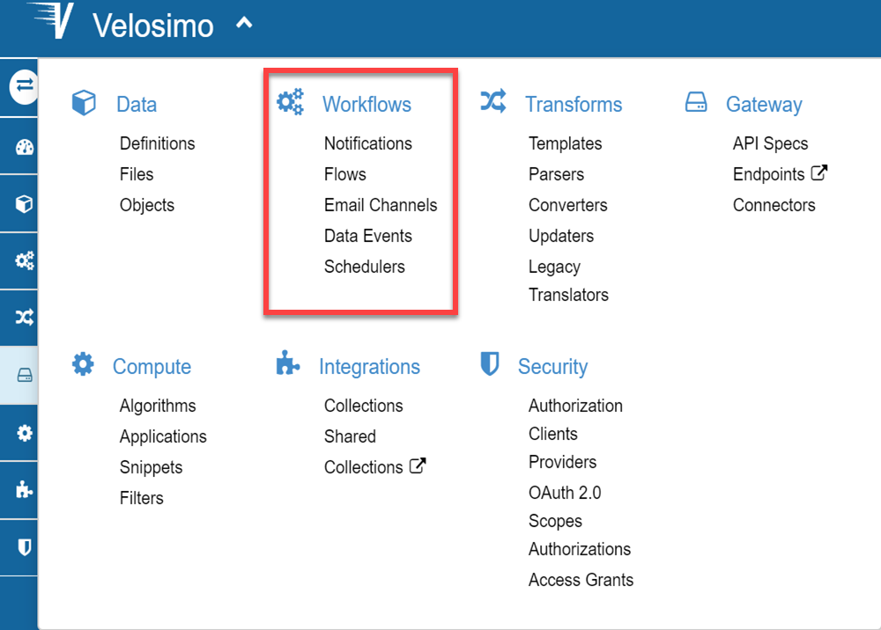Click the cube icon beside Data heading
Viewport: 881px width, 630px height.
(84, 103)
